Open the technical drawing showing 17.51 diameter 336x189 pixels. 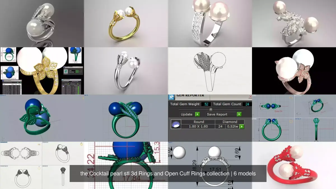click(210, 165)
